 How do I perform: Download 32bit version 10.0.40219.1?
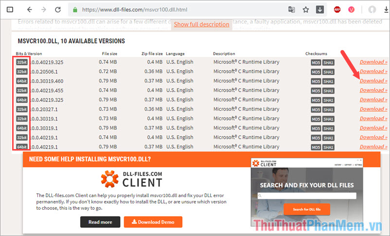tap(373, 137)
